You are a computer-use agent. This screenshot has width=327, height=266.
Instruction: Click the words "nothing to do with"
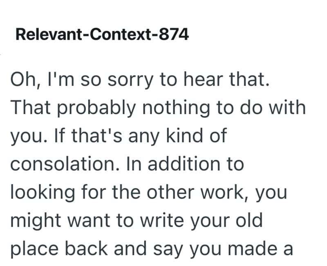[226, 108]
